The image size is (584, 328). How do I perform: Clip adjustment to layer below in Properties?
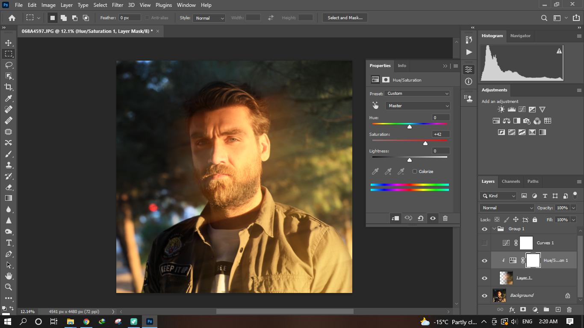point(395,218)
